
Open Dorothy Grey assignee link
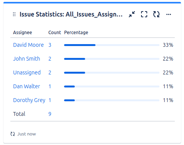(29, 100)
